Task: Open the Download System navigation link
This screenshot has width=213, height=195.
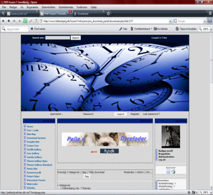Action: (x=36, y=138)
